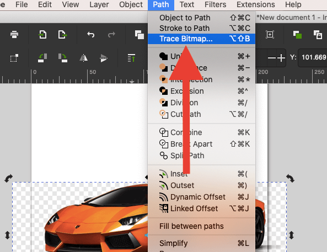Click the Y coordinate field

tap(313, 57)
